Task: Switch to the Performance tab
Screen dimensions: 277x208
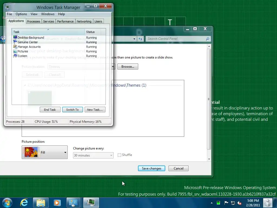Action: pos(65,21)
